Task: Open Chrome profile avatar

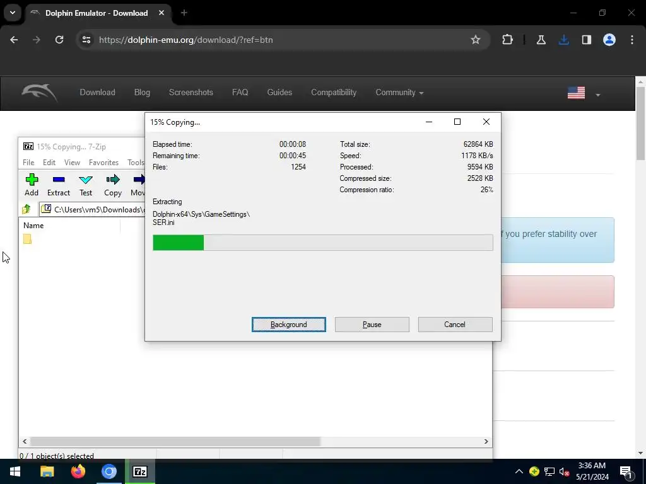Action: coord(609,40)
